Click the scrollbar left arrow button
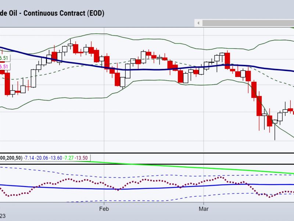 pyautogui.click(x=198, y=23)
